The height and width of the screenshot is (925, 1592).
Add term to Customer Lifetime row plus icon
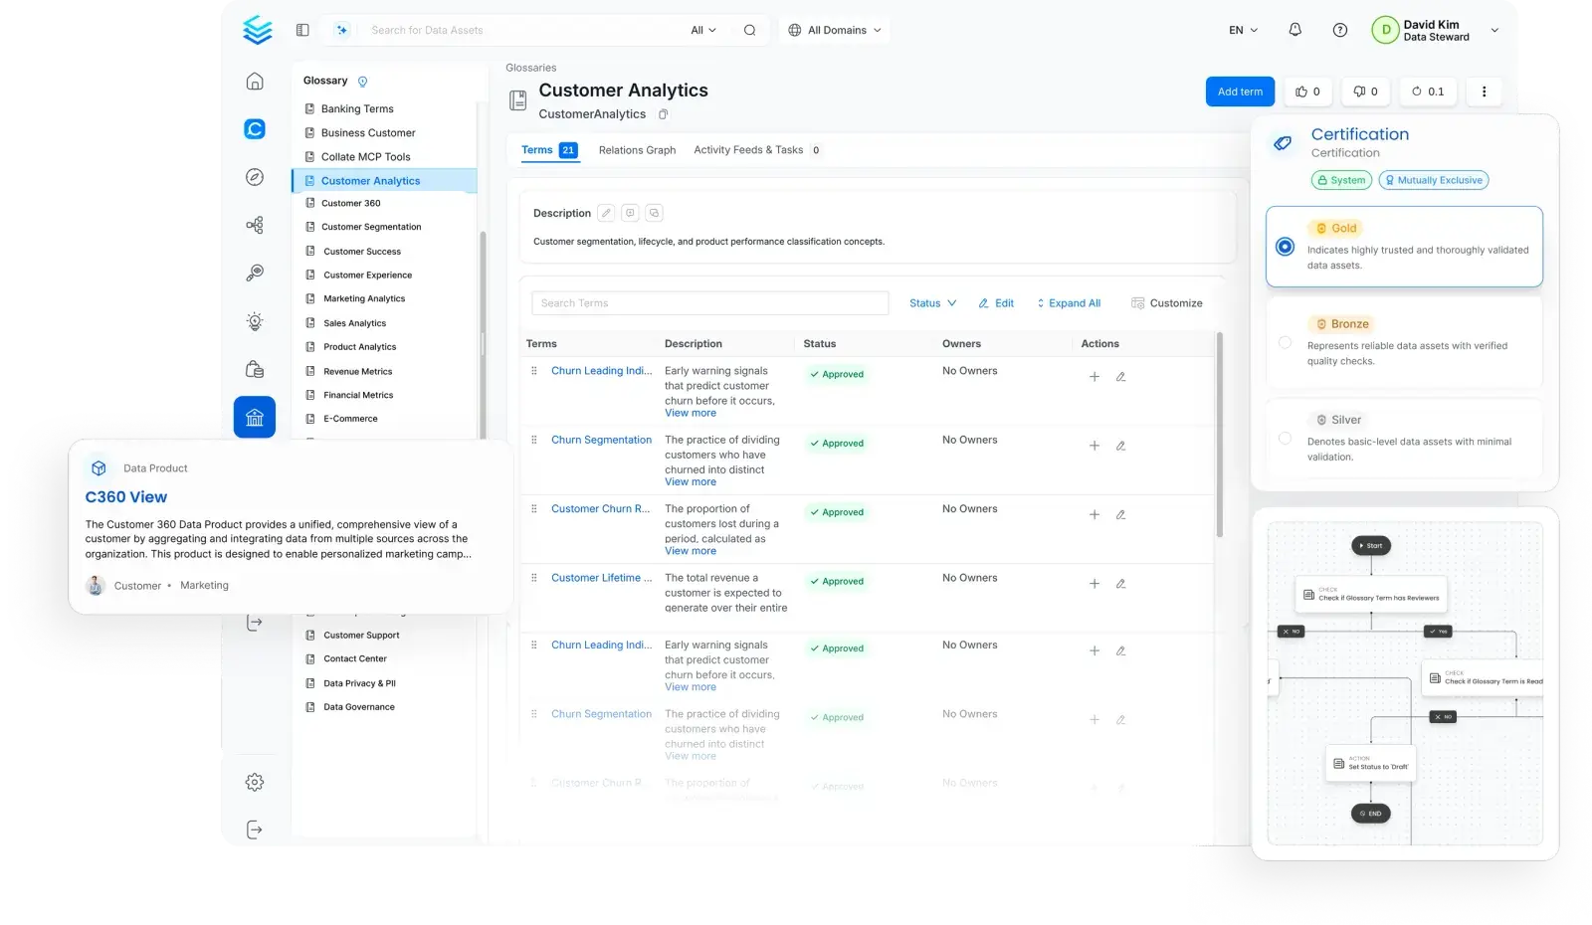1094,584
